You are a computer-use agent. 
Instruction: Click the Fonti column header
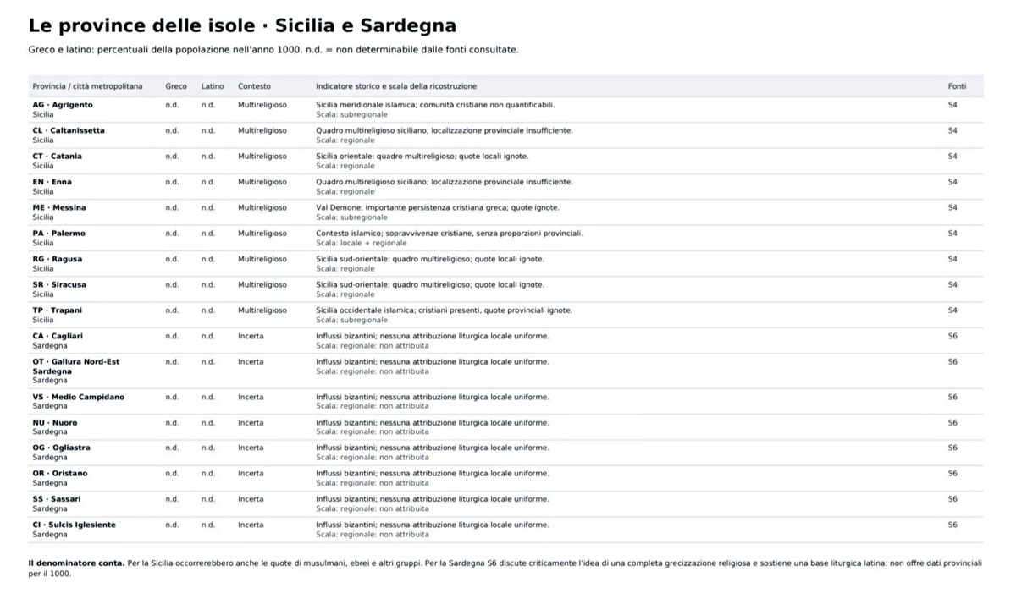coord(957,86)
